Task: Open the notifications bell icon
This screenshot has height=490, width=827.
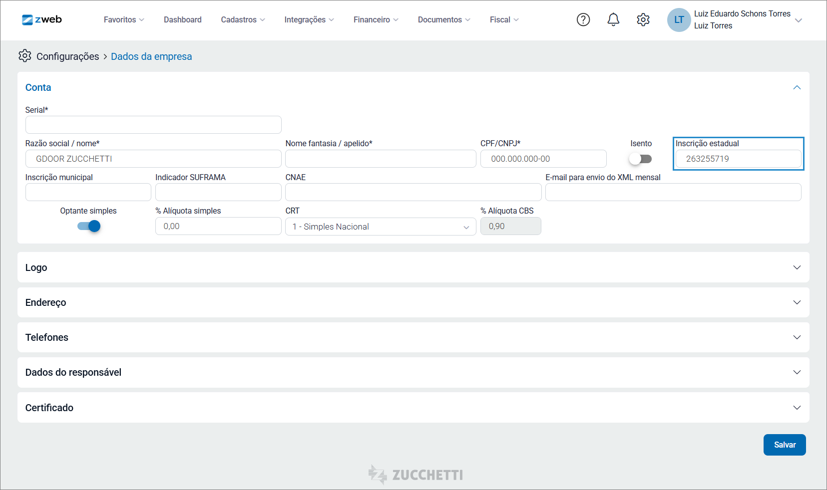Action: pos(613,19)
